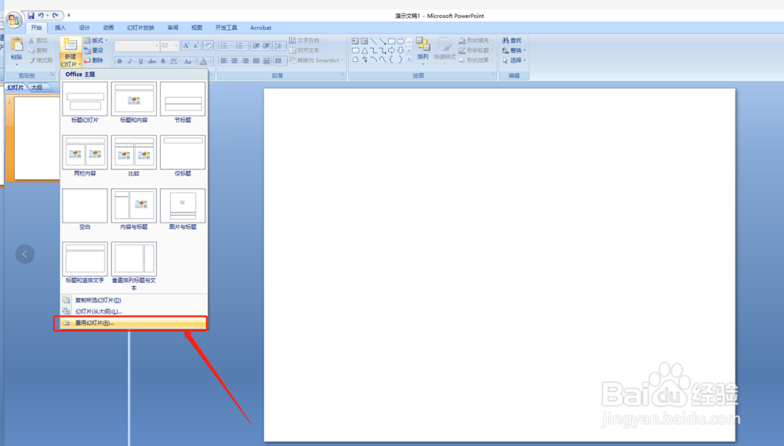The height and width of the screenshot is (446, 784).
Task: Choose Duplicate Selected Slides (复制所选幻灯片)
Action: coord(133,300)
